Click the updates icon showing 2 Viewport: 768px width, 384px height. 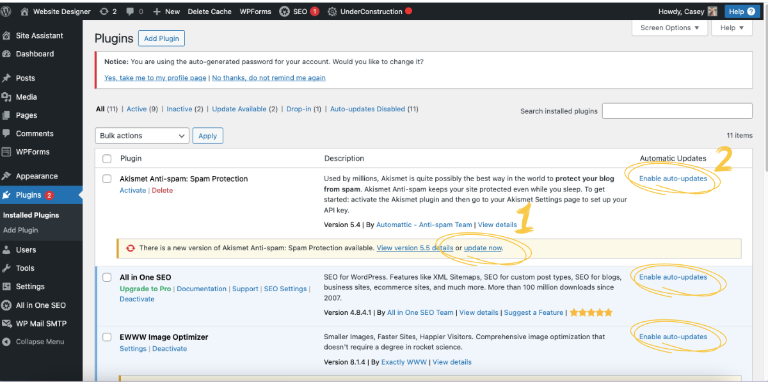[x=104, y=12]
